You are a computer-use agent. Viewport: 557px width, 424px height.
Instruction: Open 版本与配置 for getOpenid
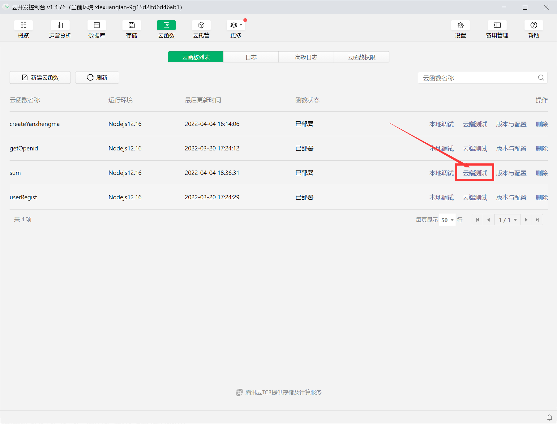[511, 149]
